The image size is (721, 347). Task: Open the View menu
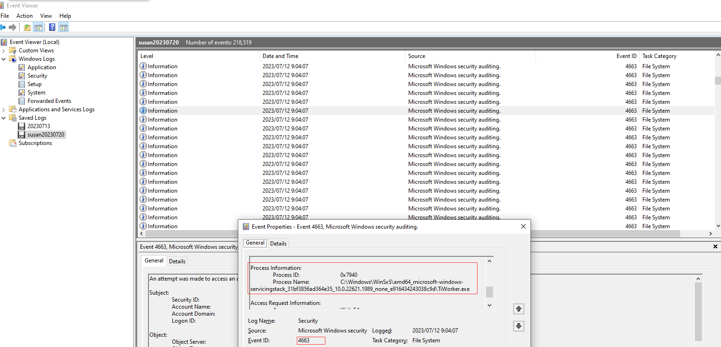(x=46, y=16)
